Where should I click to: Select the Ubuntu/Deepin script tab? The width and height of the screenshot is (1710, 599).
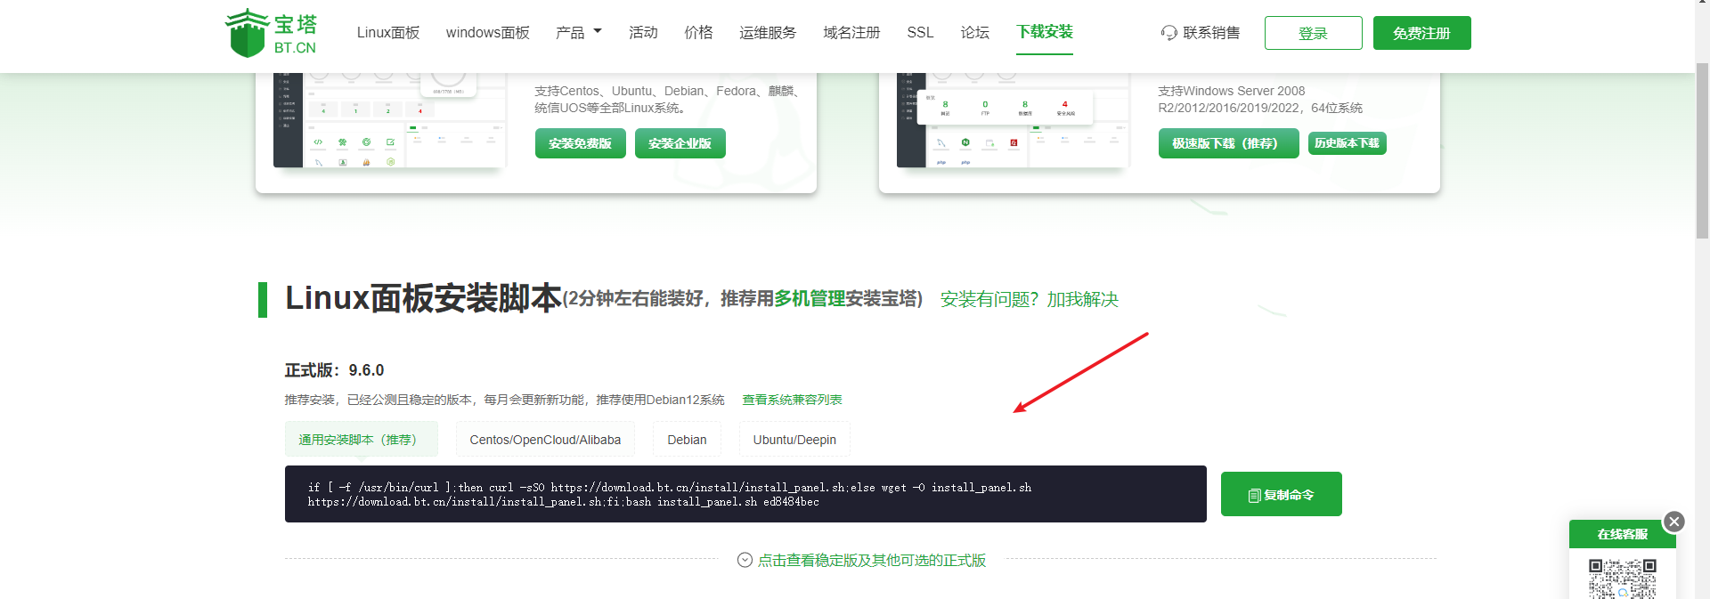pos(794,439)
